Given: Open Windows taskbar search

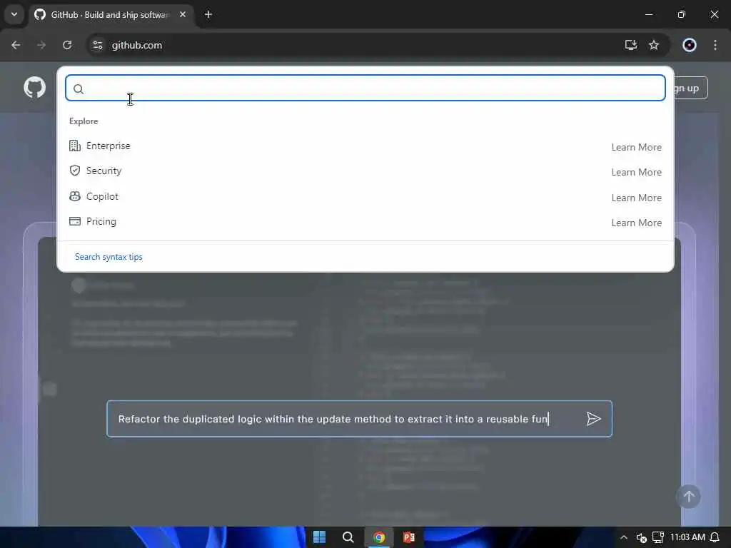Looking at the screenshot, I should point(348,537).
